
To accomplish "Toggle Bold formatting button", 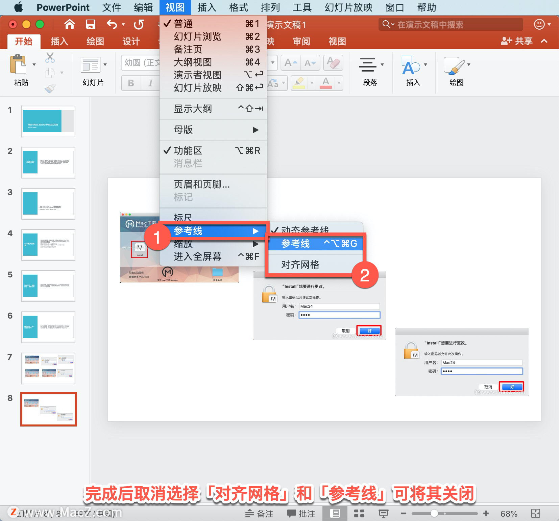I will click(131, 83).
